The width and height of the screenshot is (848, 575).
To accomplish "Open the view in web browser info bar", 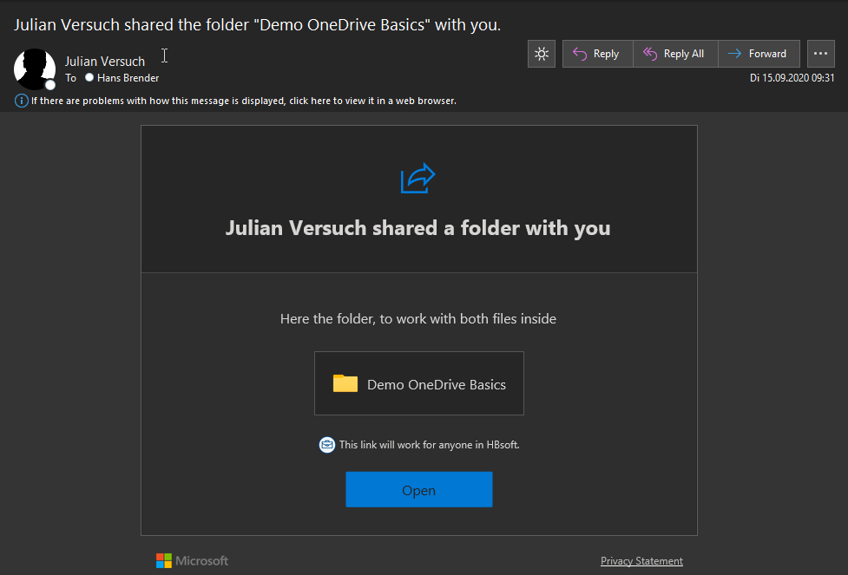I will (x=244, y=101).
